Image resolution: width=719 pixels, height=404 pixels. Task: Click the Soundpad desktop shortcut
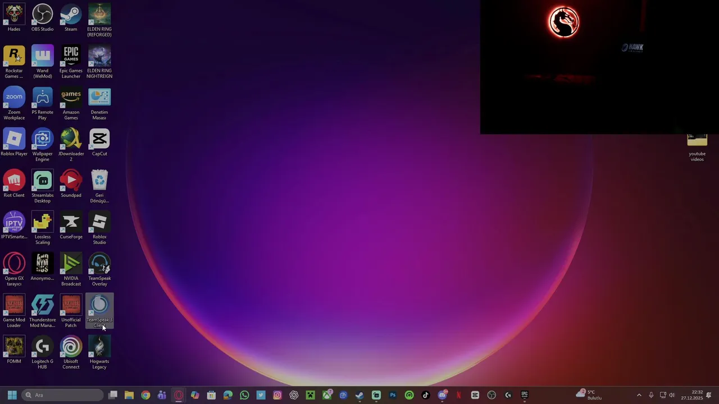pos(71,184)
